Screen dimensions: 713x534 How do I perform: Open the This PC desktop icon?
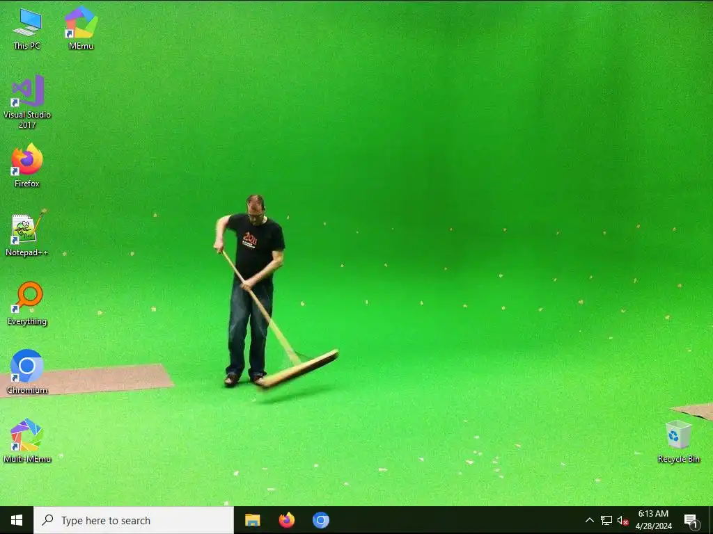coord(27,28)
